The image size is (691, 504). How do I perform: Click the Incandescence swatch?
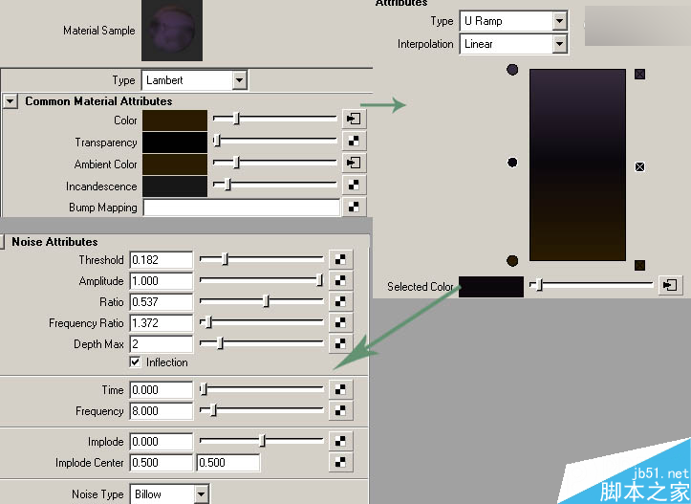(x=175, y=186)
